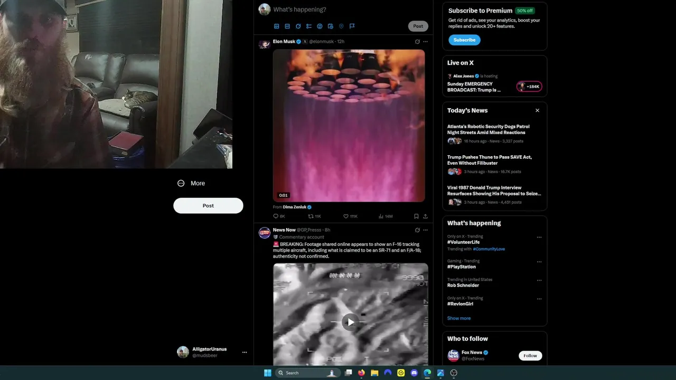Open emoji picker in composer

pyautogui.click(x=320, y=26)
